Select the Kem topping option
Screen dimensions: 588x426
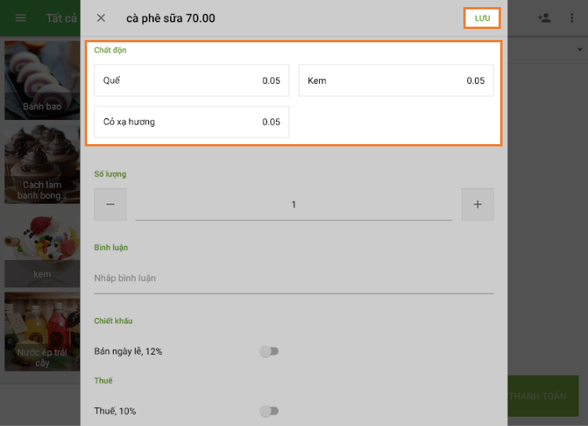(x=396, y=81)
